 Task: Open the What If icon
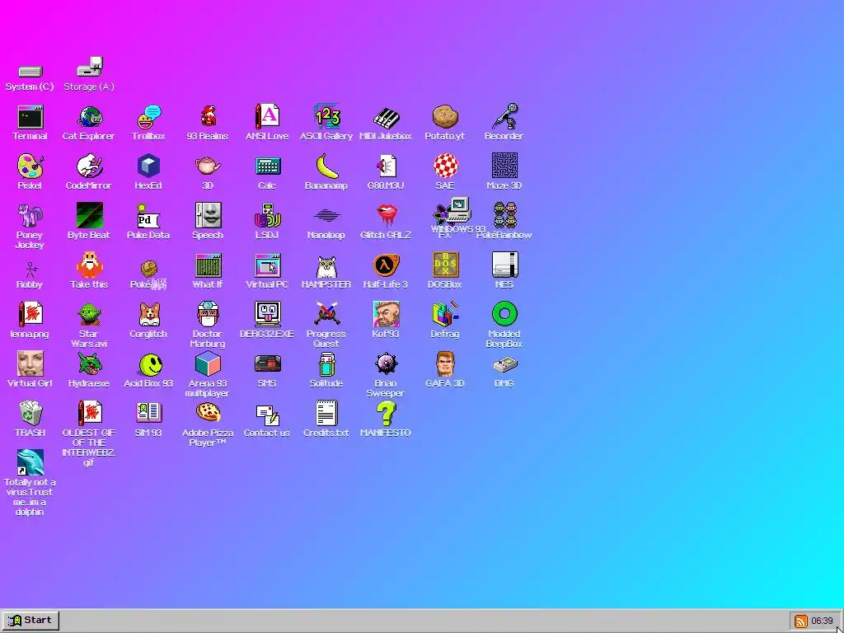point(208,265)
